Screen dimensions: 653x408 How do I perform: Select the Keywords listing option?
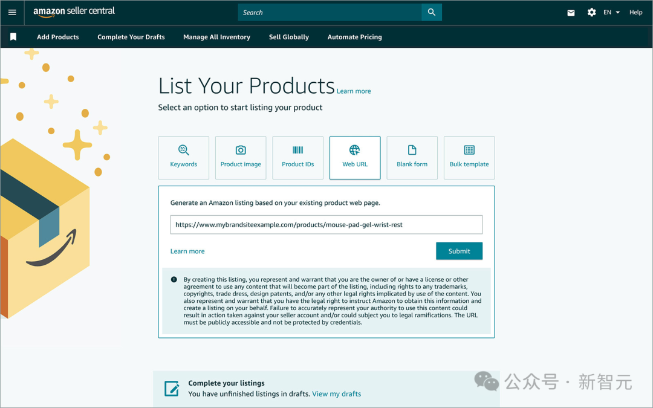click(x=184, y=158)
